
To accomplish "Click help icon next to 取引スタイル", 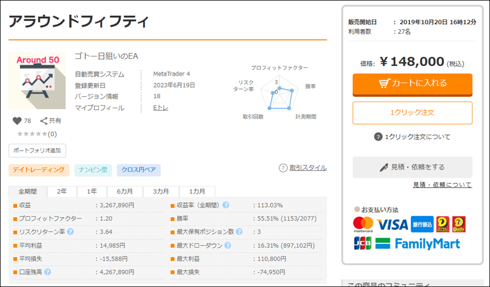I will [x=283, y=168].
